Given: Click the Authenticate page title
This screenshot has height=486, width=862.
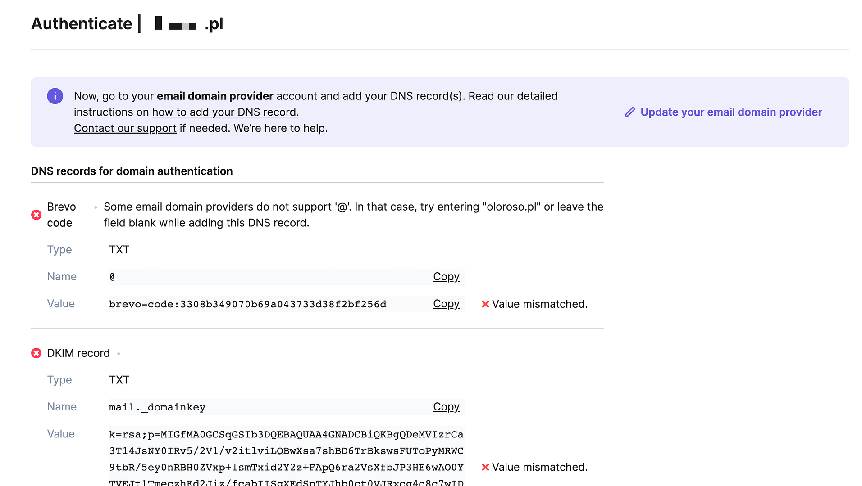Looking at the screenshot, I should 82,23.
